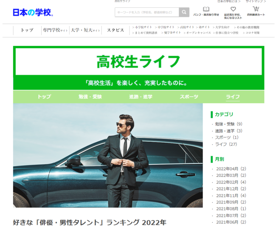Open スタビス in main navigation
Viewport: 276px width, 227px height.
click(115, 30)
